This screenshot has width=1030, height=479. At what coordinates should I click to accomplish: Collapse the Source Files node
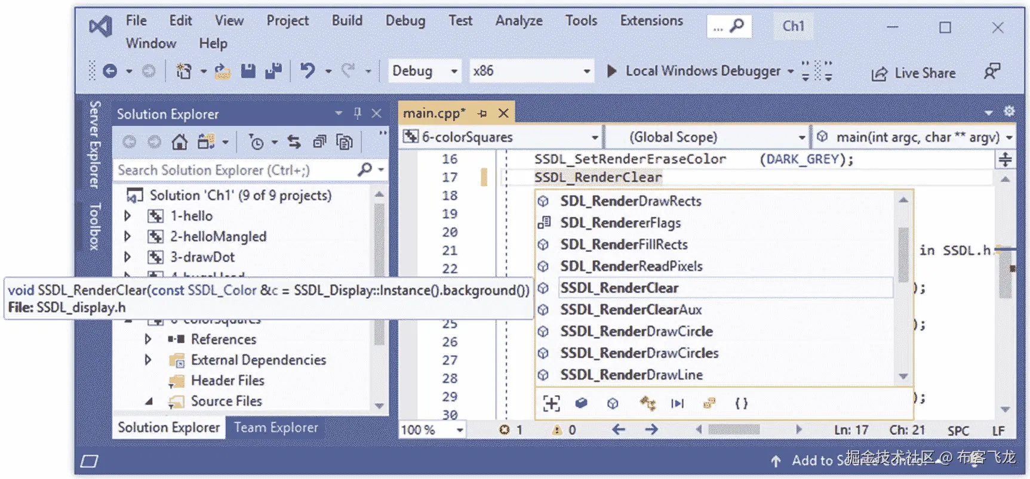click(x=149, y=401)
